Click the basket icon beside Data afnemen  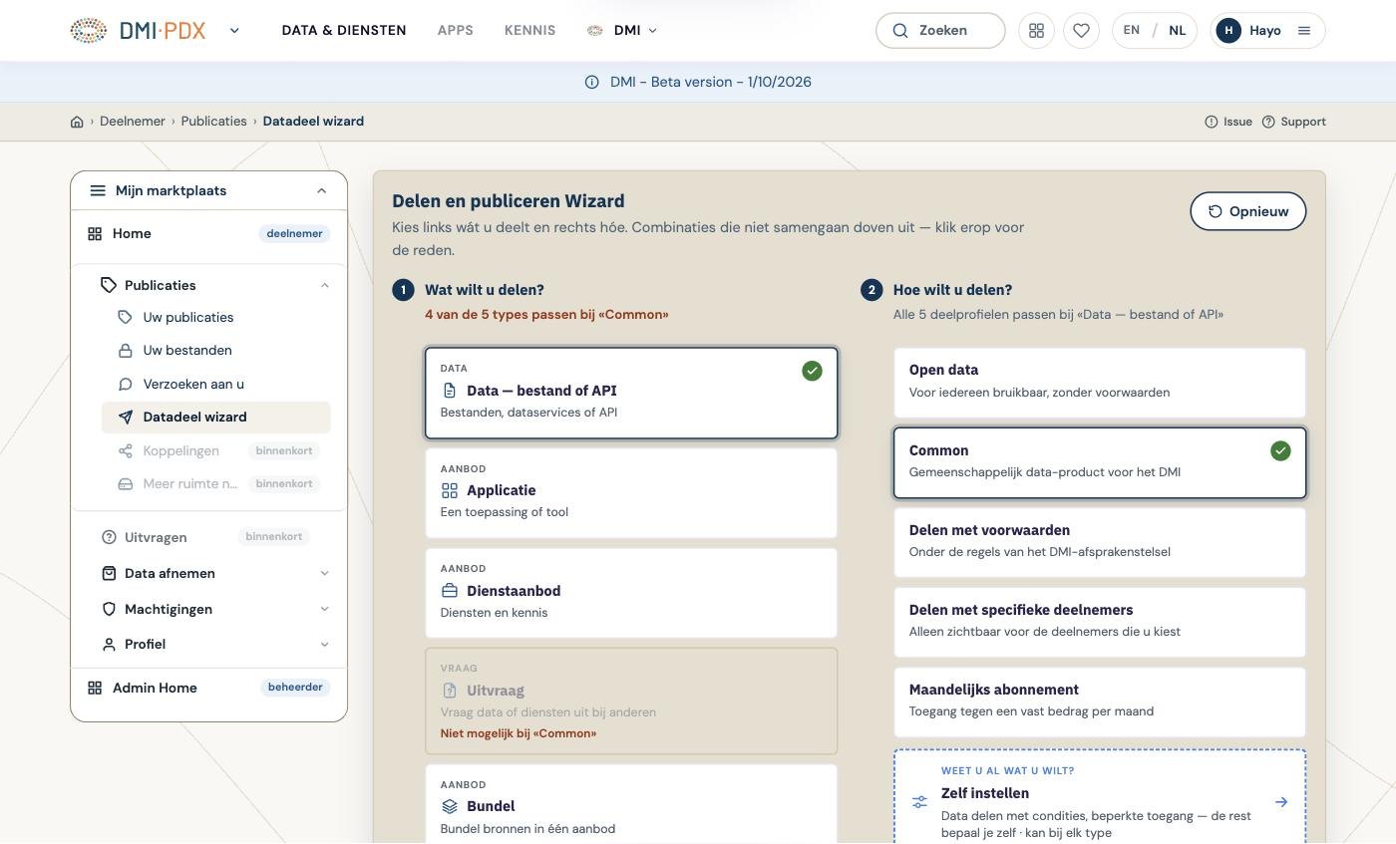(109, 573)
